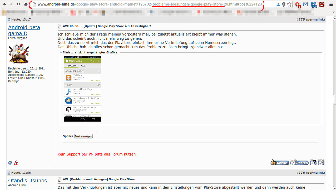Go to the browser home page icon
The image size is (336, 190).
pos(26,4)
